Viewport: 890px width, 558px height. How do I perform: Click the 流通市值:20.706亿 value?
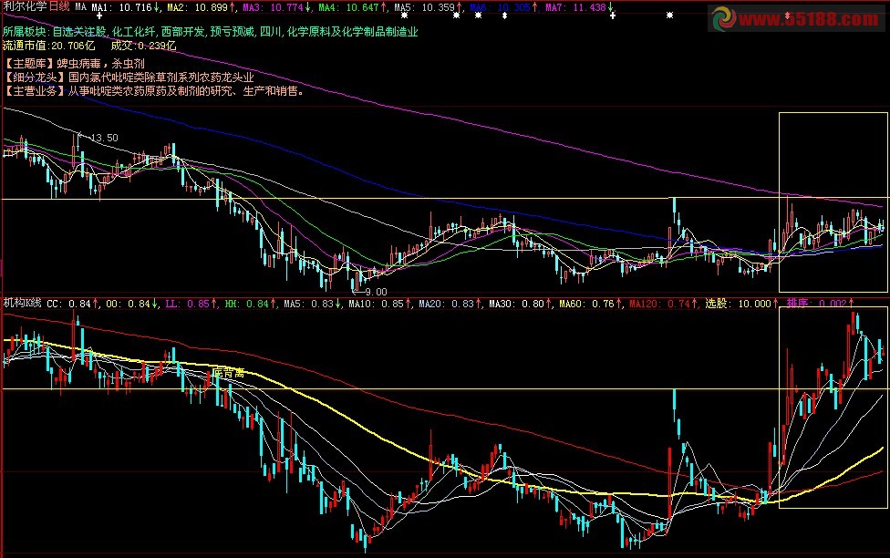(x=49, y=46)
